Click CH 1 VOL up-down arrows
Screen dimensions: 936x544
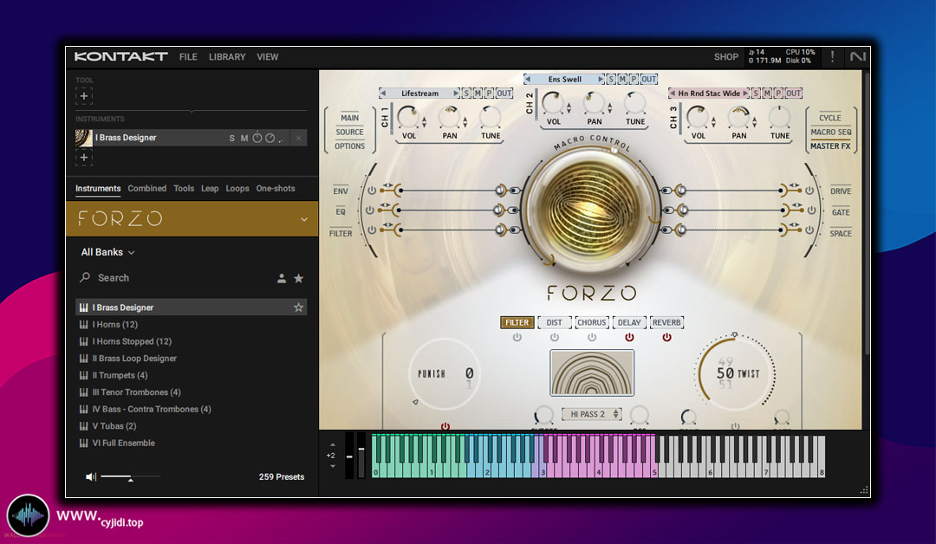425,122
